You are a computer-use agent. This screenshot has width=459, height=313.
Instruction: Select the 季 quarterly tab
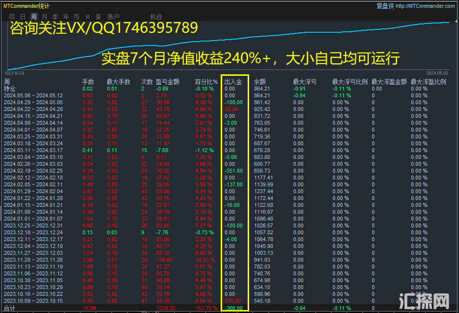[x=55, y=16]
